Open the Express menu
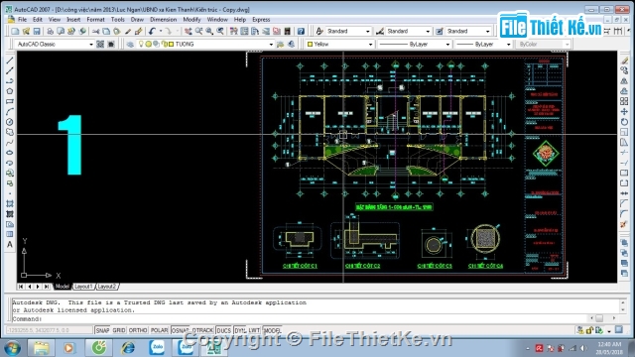Screen dimensions: 635x357 261,20
